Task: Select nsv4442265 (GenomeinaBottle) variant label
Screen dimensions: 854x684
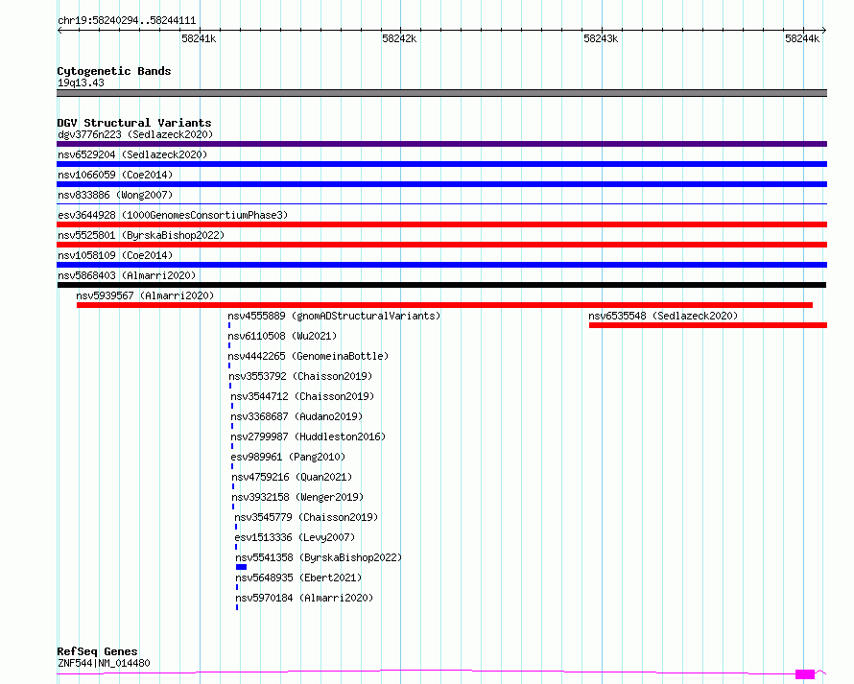Action: [x=308, y=356]
